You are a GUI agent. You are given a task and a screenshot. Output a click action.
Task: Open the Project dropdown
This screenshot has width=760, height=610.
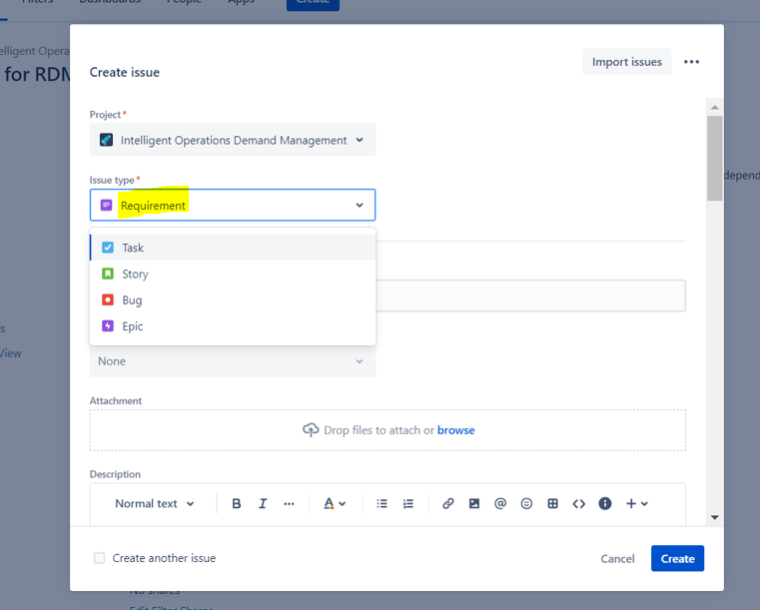point(233,140)
